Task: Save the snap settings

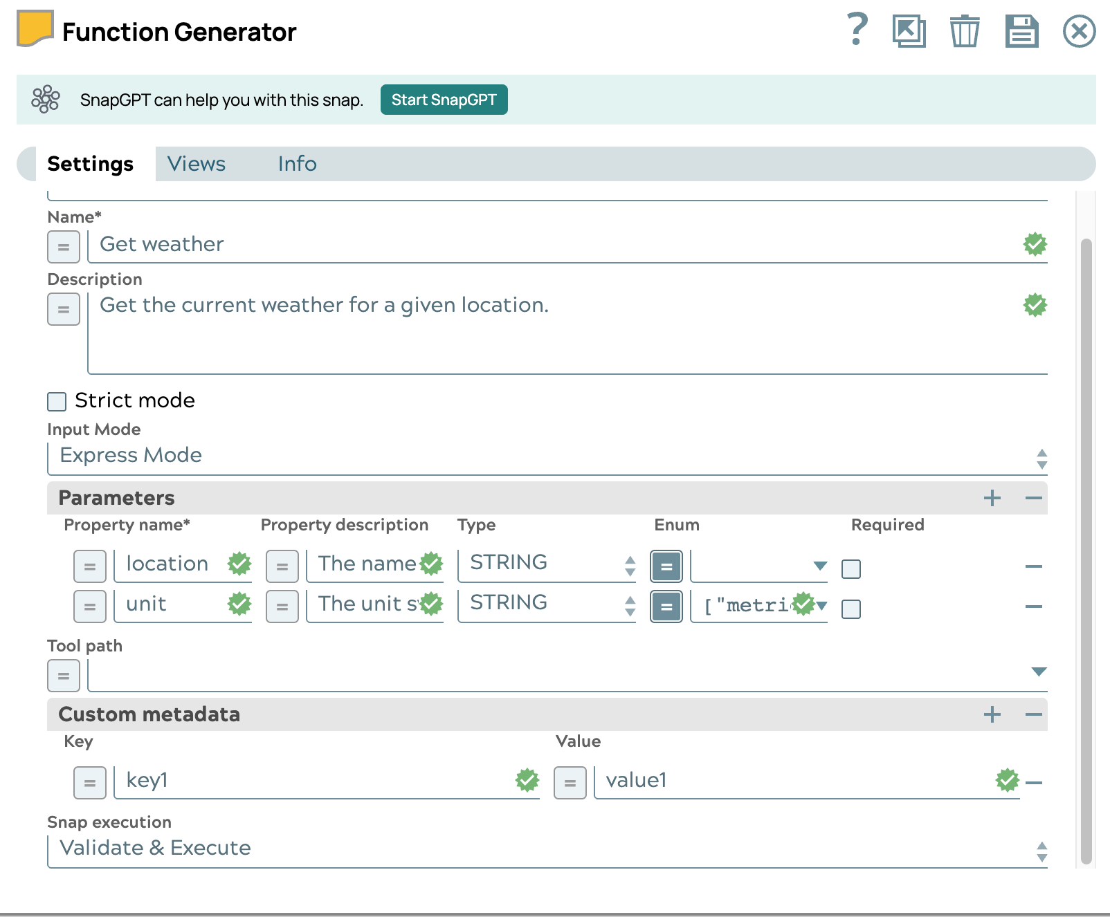Action: click(1022, 30)
